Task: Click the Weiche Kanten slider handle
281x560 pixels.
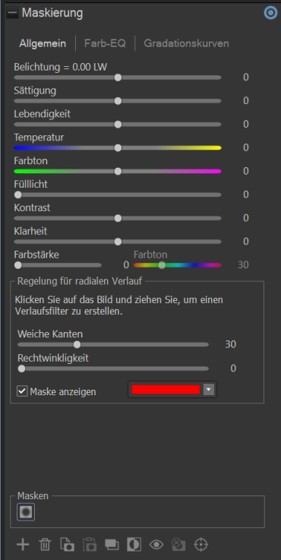Action: pos(77,345)
